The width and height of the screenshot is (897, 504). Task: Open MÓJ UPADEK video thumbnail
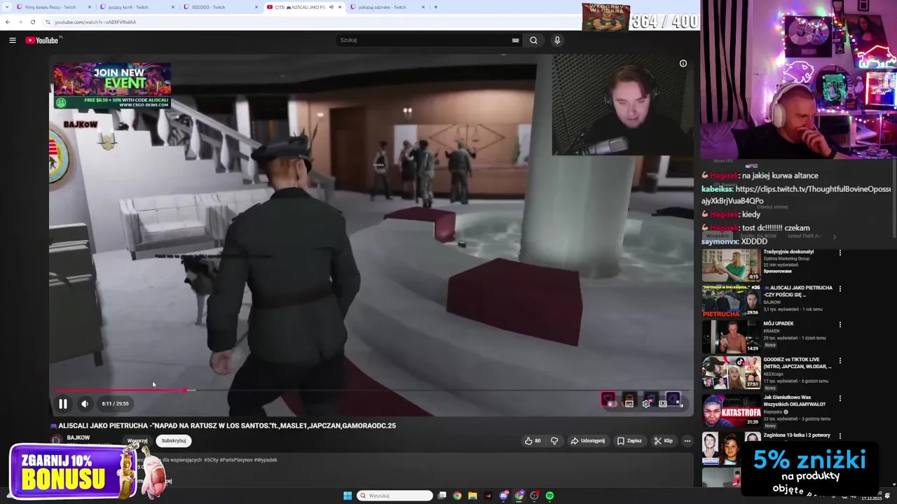coord(731,337)
